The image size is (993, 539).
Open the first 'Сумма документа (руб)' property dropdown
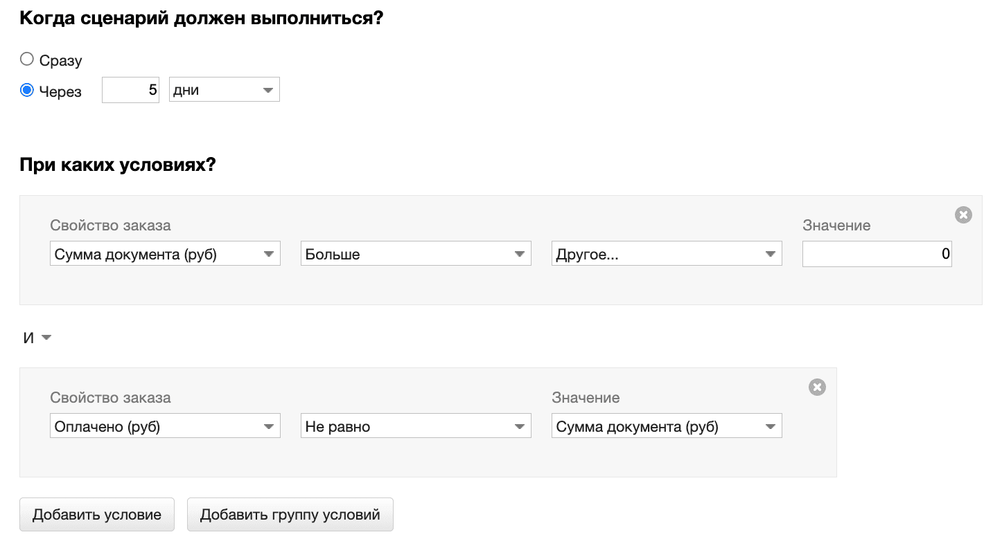coord(165,254)
